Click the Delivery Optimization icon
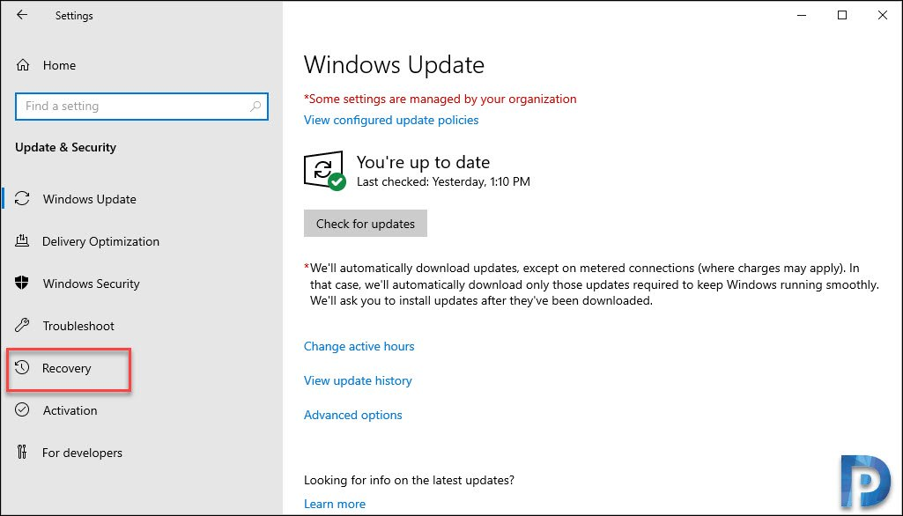This screenshot has height=516, width=903. (22, 240)
